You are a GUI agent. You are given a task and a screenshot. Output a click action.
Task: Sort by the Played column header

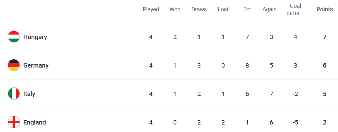coord(151,9)
